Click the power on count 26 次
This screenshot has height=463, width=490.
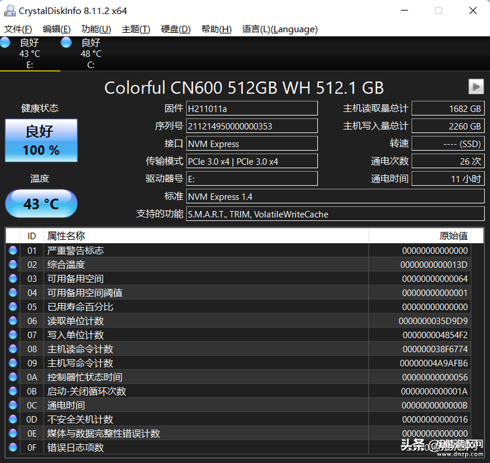click(448, 161)
